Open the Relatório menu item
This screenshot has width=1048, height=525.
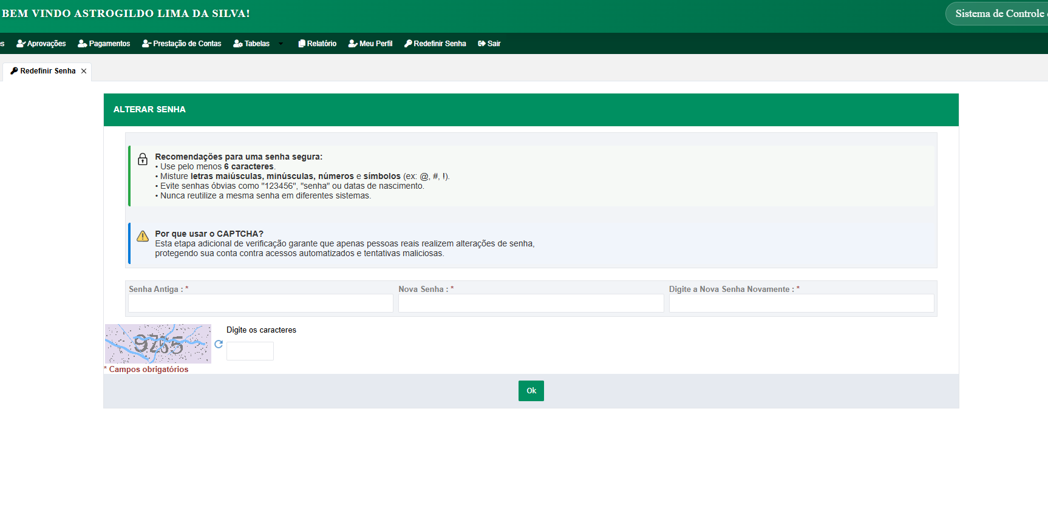[317, 44]
